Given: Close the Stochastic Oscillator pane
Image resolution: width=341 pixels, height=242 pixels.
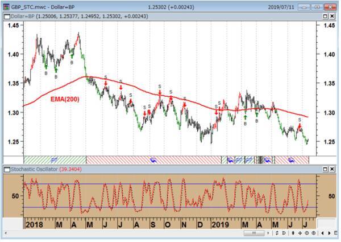Looking at the screenshot, I should (x=333, y=169).
